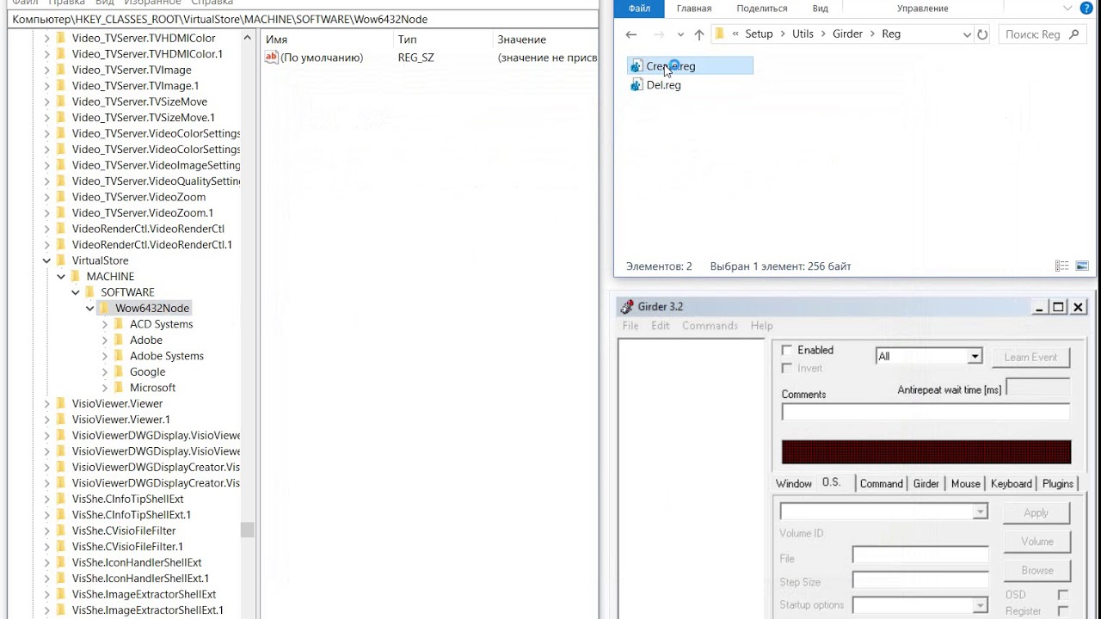Expand the ACD Systems registry key
The height and width of the screenshot is (619, 1101).
click(x=105, y=324)
